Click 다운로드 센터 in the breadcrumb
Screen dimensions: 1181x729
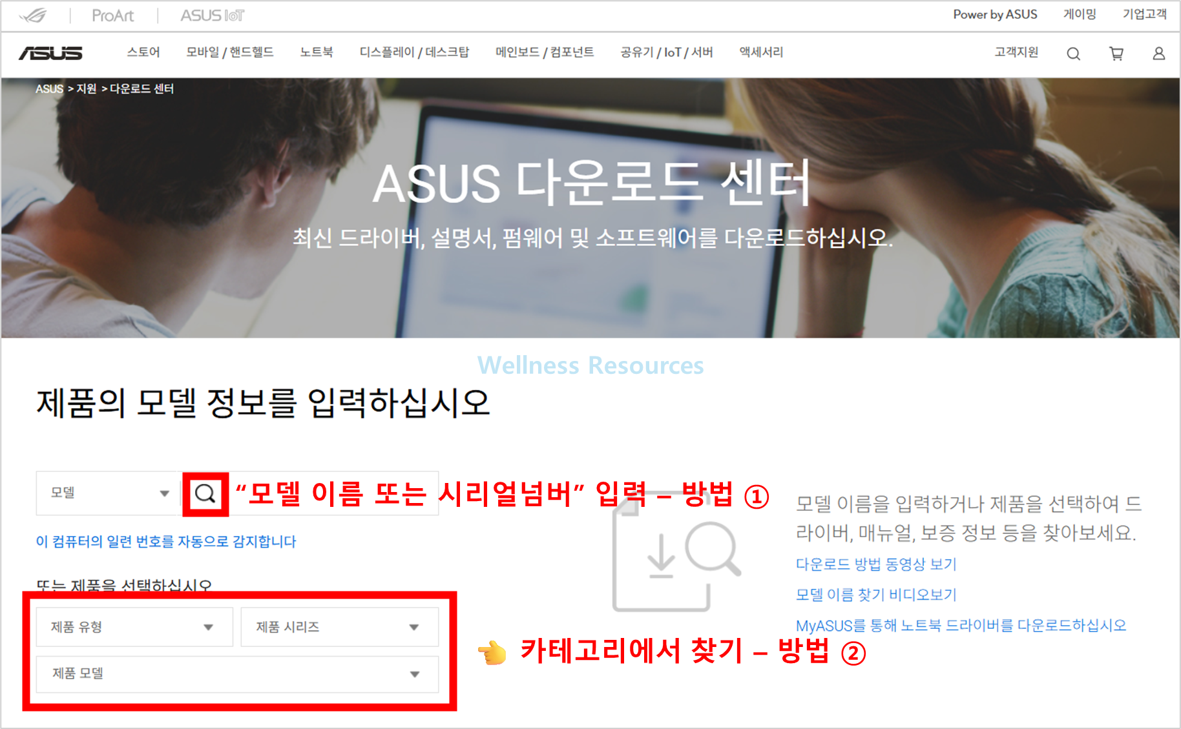(141, 89)
